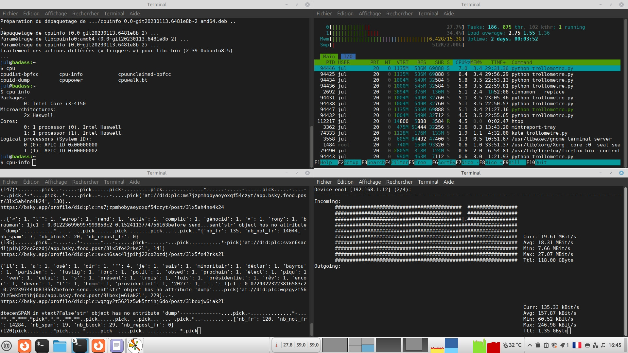
Task: Click F10 Quit in htop footer
Action: tap(536, 162)
